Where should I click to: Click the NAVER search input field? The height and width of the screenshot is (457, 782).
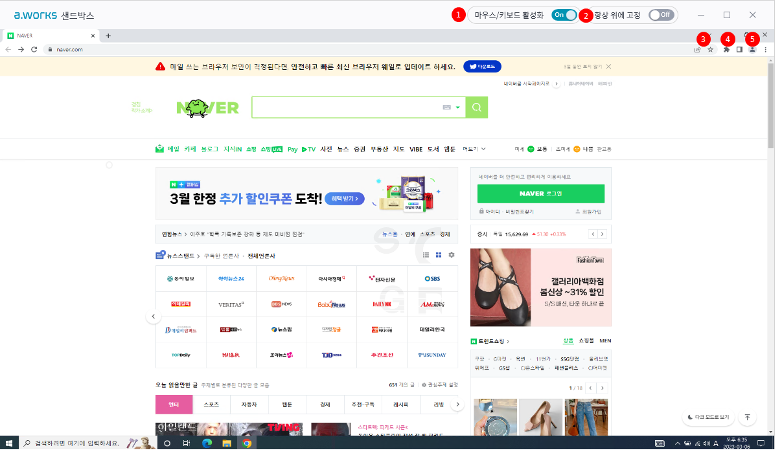pos(347,107)
